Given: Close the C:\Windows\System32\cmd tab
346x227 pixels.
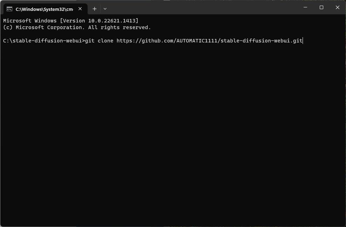Looking at the screenshot, I should (x=80, y=9).
